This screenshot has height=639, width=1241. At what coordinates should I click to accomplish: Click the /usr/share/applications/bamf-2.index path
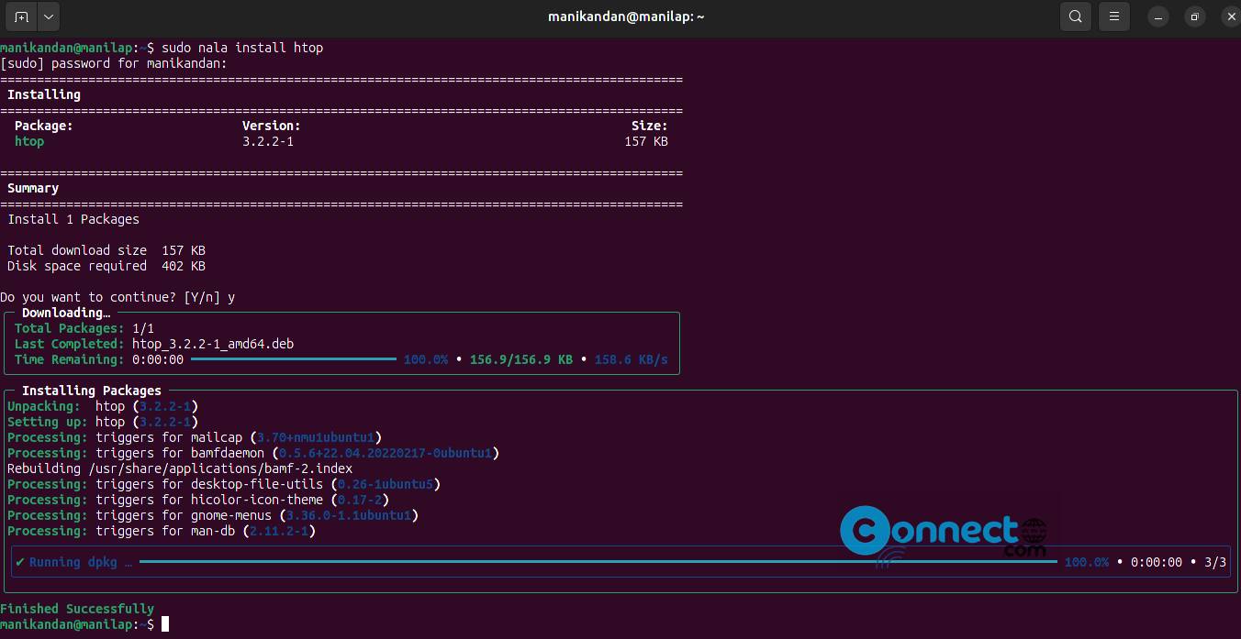(220, 468)
